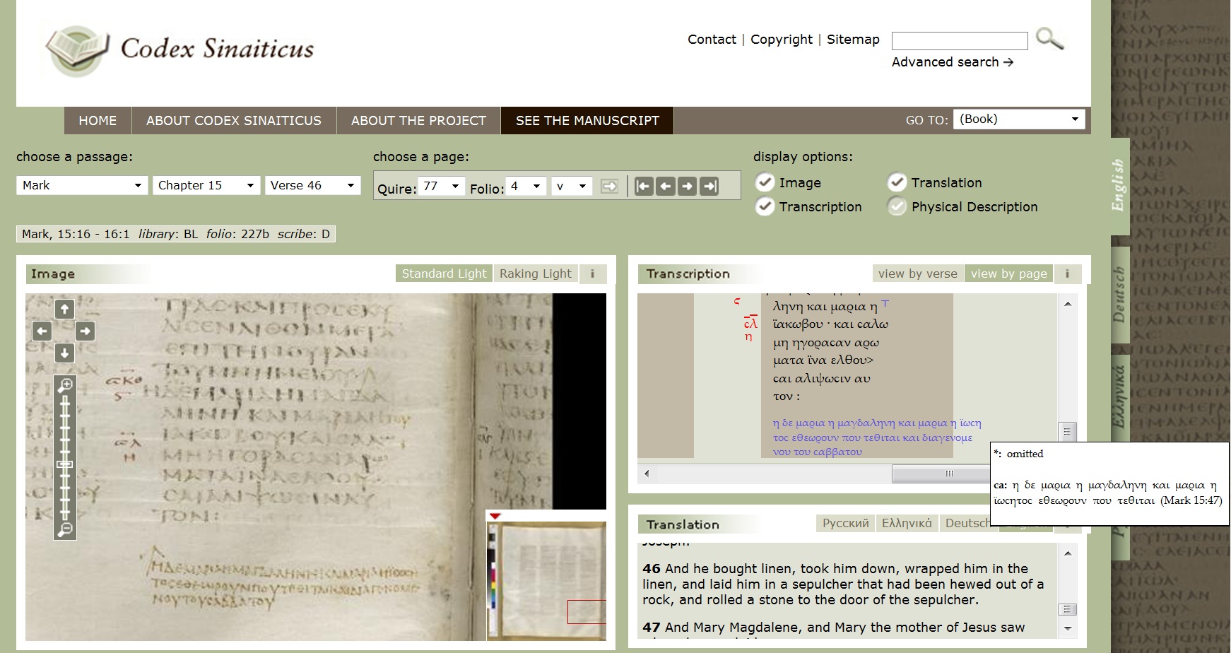Switch site language to English side tab
This screenshot has height=653, width=1231.
[1119, 185]
